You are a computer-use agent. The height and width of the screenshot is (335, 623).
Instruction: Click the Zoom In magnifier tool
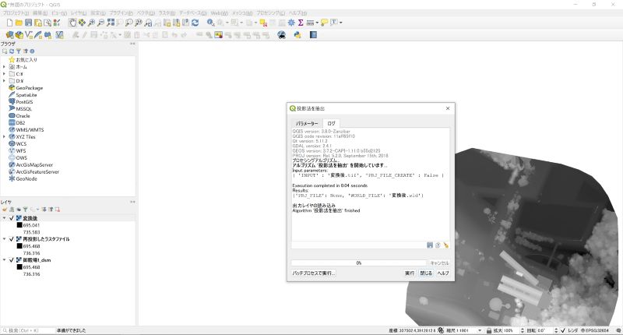pos(93,23)
